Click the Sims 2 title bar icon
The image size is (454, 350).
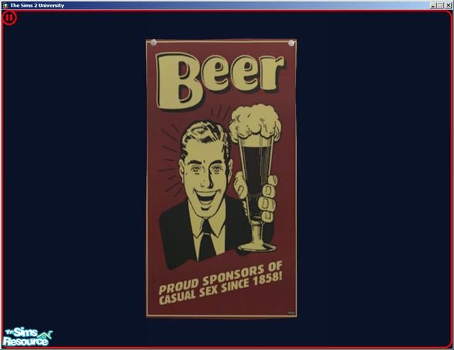point(5,5)
